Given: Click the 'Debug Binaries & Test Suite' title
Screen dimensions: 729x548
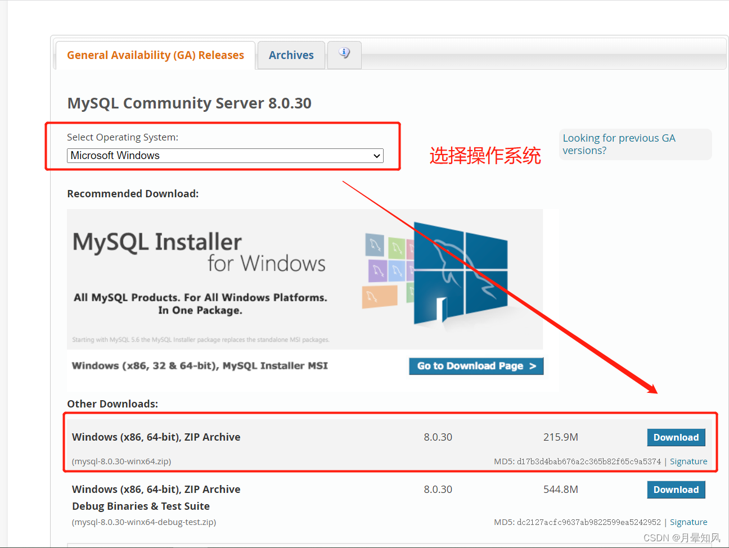Looking at the screenshot, I should [x=141, y=506].
